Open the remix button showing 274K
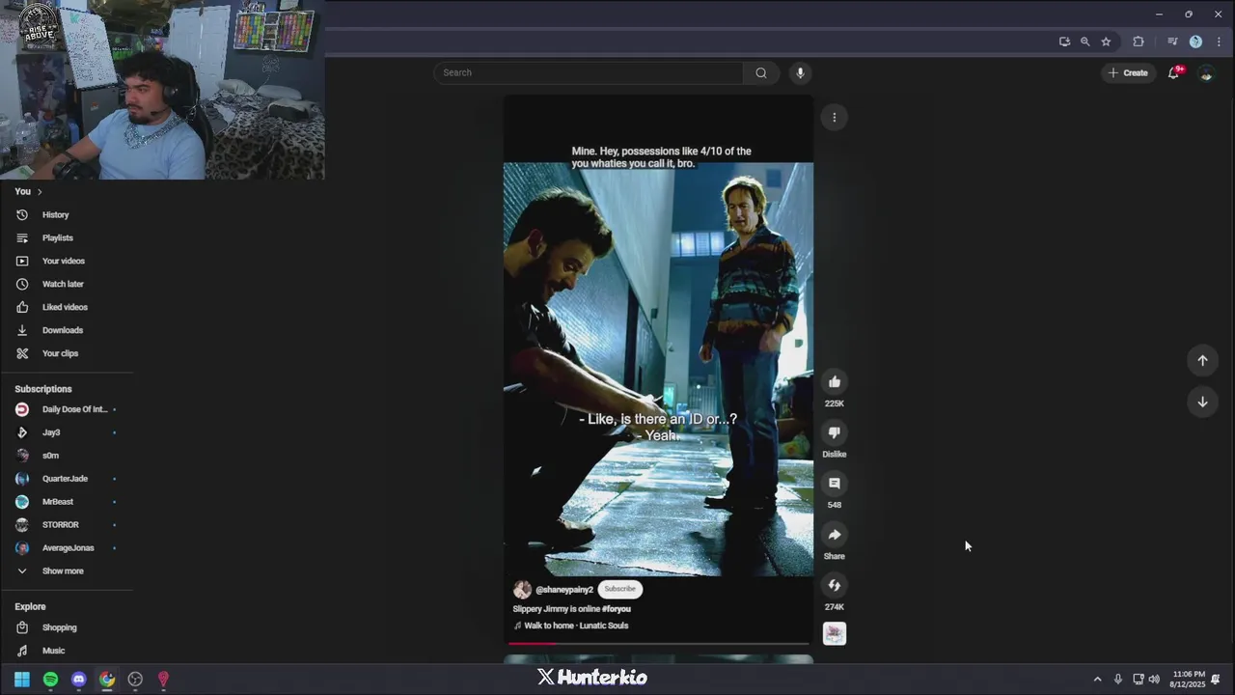This screenshot has height=695, width=1235. tap(835, 585)
